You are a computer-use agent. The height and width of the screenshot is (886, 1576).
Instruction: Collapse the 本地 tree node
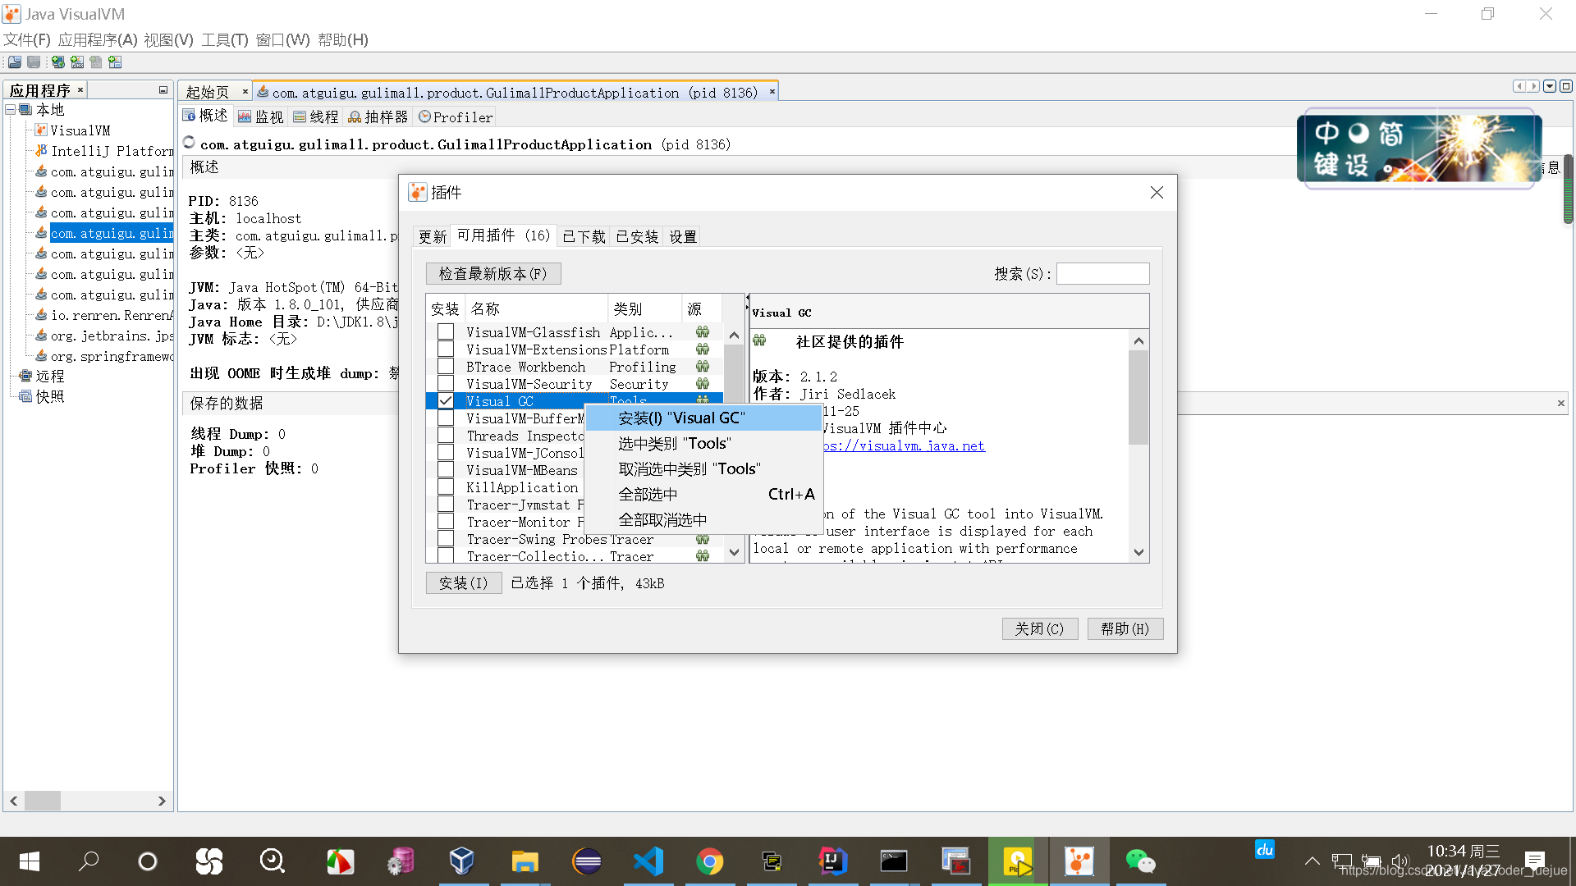10,109
